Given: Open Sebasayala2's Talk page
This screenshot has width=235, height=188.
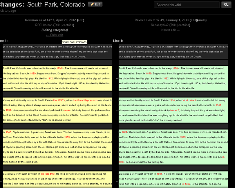Looking at the screenshot, I should click(x=173, y=25).
